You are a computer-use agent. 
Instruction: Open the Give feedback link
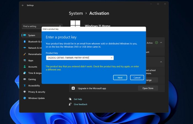(81, 104)
